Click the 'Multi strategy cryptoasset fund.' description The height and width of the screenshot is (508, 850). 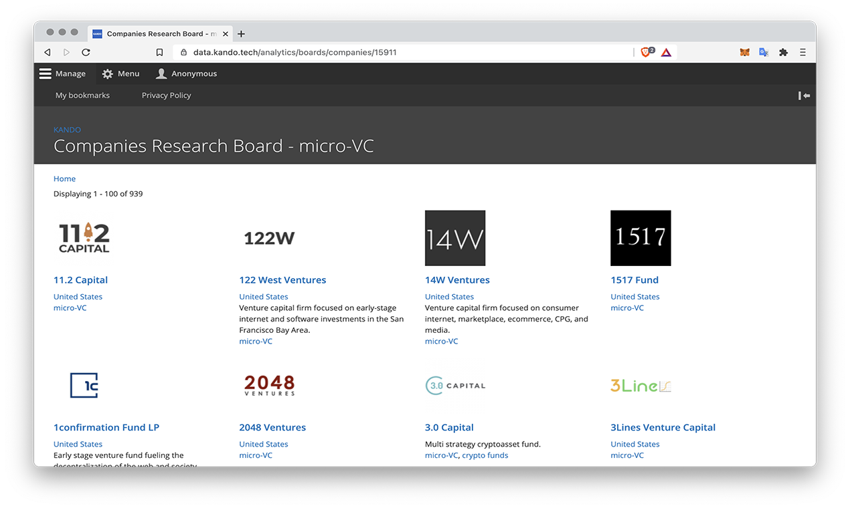click(483, 444)
